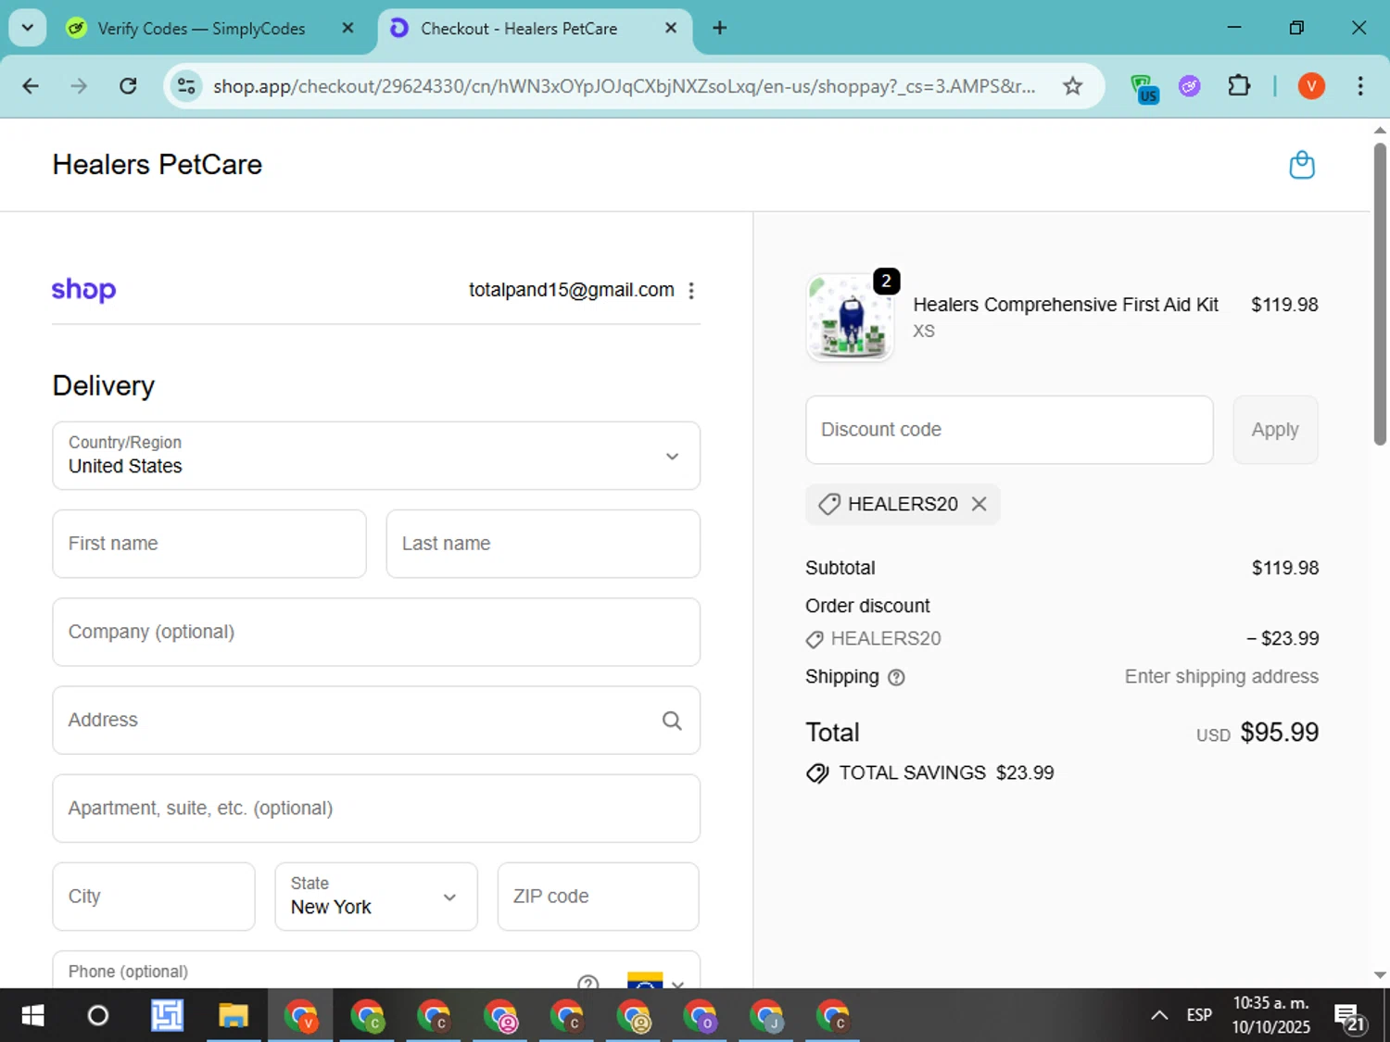Open the Cortana search circle on taskbar
The height and width of the screenshot is (1042, 1390).
98,1016
